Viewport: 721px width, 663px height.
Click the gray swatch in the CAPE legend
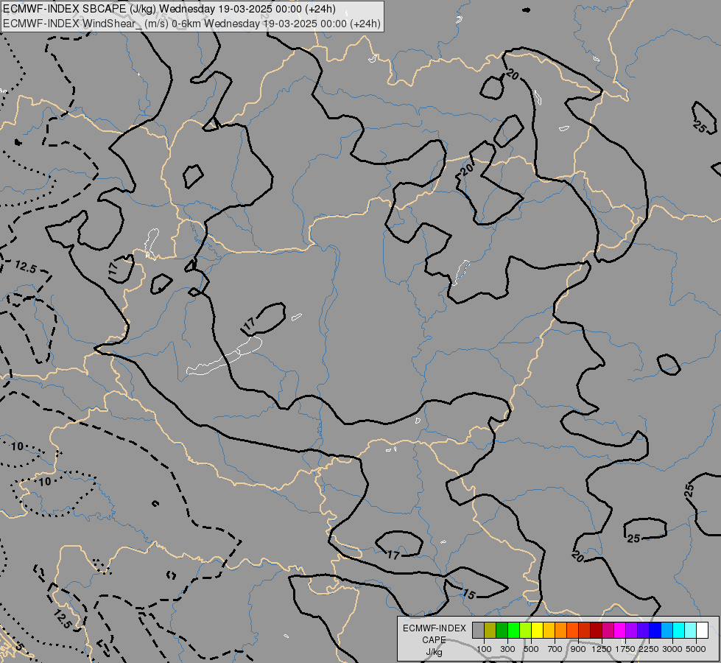[x=478, y=630]
